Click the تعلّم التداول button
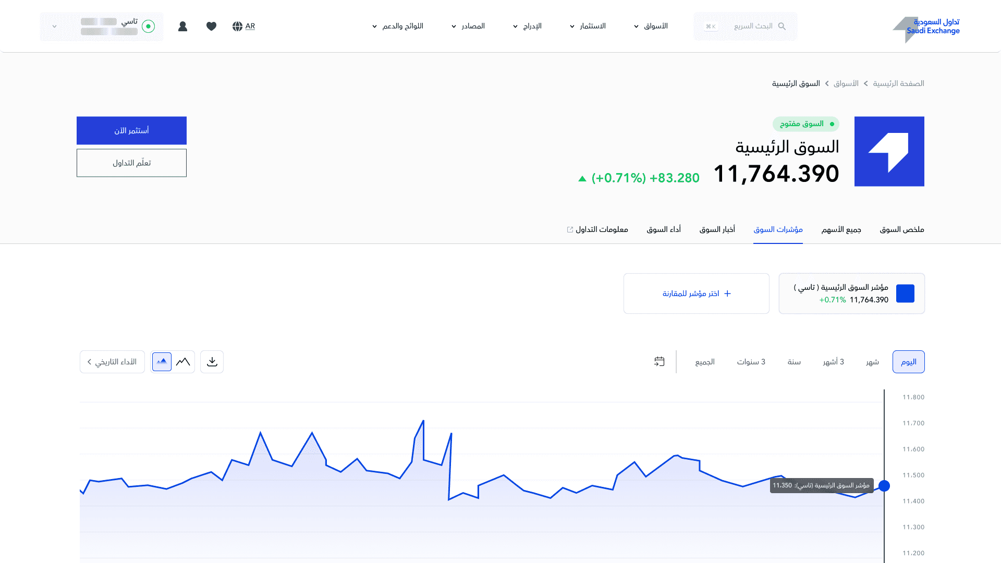The height and width of the screenshot is (563, 1001). [131, 163]
